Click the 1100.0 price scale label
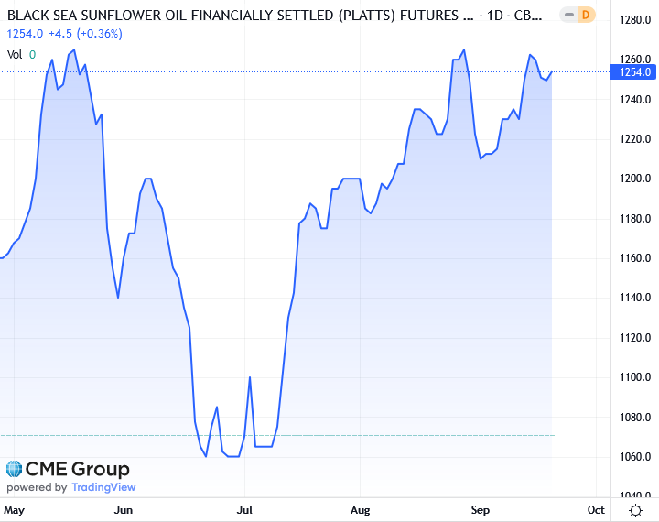Image resolution: width=659 pixels, height=522 pixels. tap(634, 377)
